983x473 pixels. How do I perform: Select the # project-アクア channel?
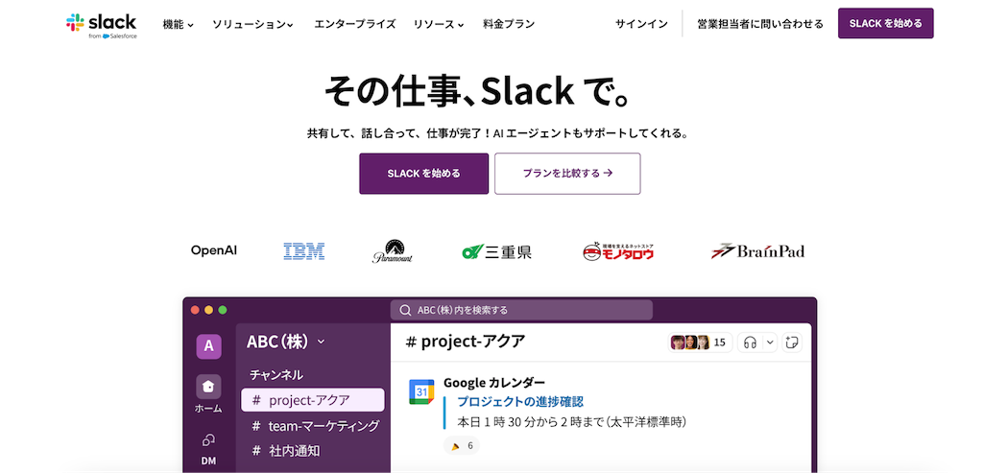point(313,400)
